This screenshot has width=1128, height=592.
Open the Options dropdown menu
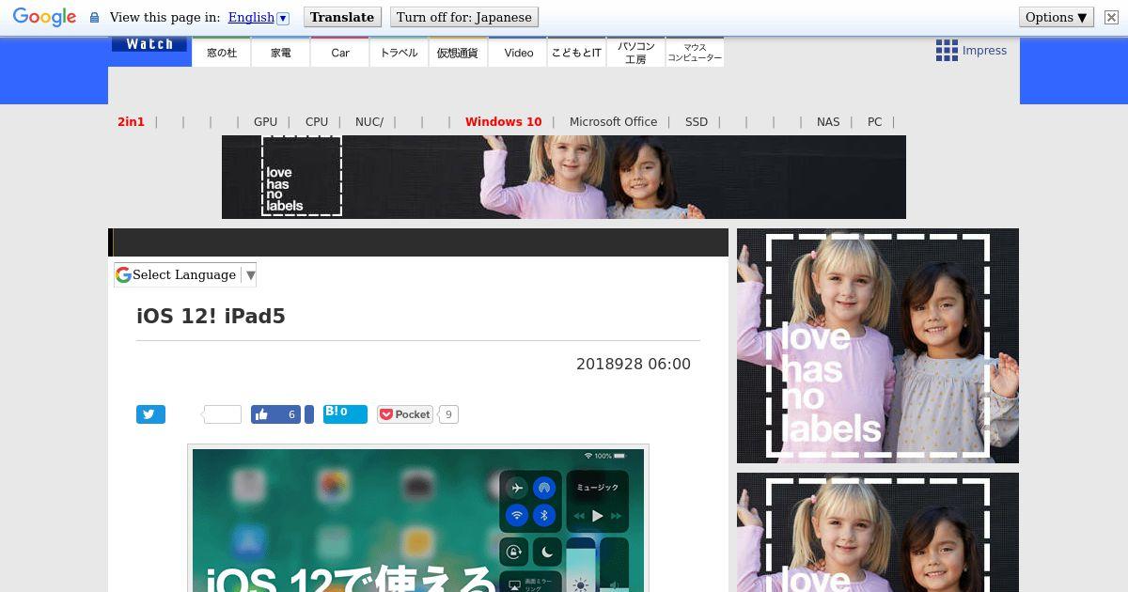1057,17
